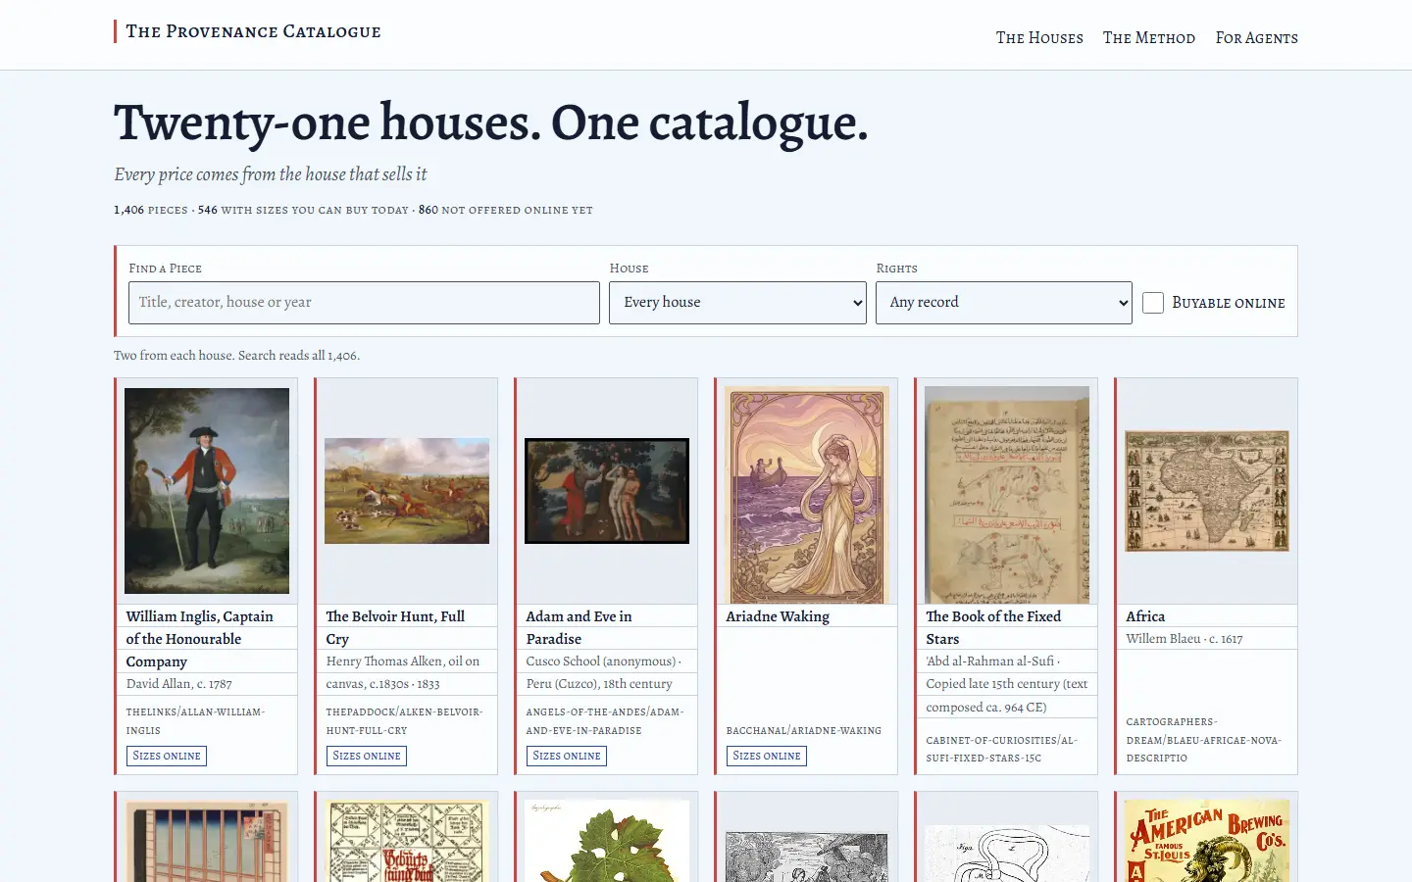1412x882 pixels.
Task: Click path cabinet-of-curiosities/al-sufi-fixed-stars-15c
Action: pos(1002,749)
